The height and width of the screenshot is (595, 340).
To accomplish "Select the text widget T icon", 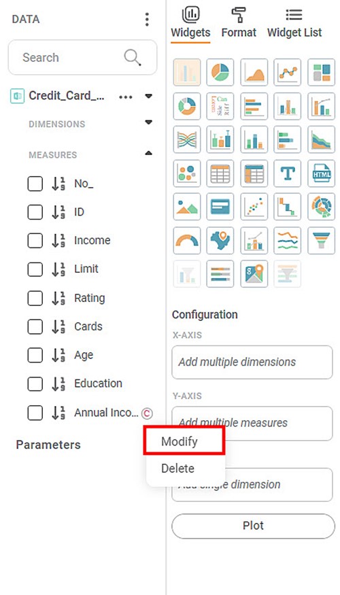I will (287, 173).
